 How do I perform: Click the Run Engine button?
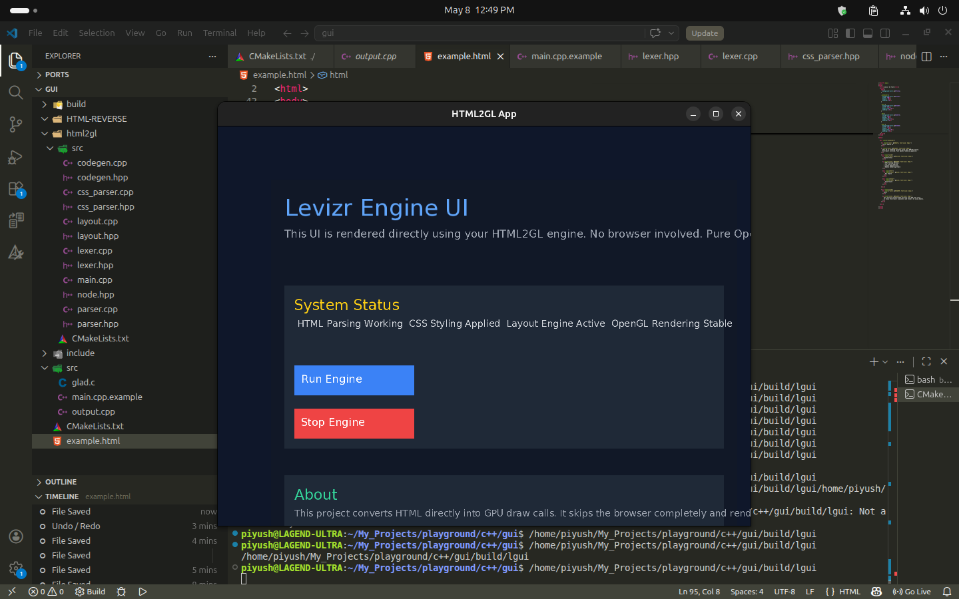click(x=354, y=380)
